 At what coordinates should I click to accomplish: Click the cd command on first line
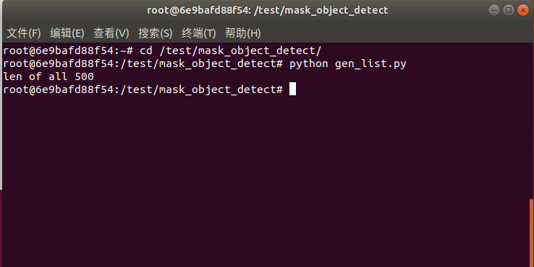(x=145, y=51)
